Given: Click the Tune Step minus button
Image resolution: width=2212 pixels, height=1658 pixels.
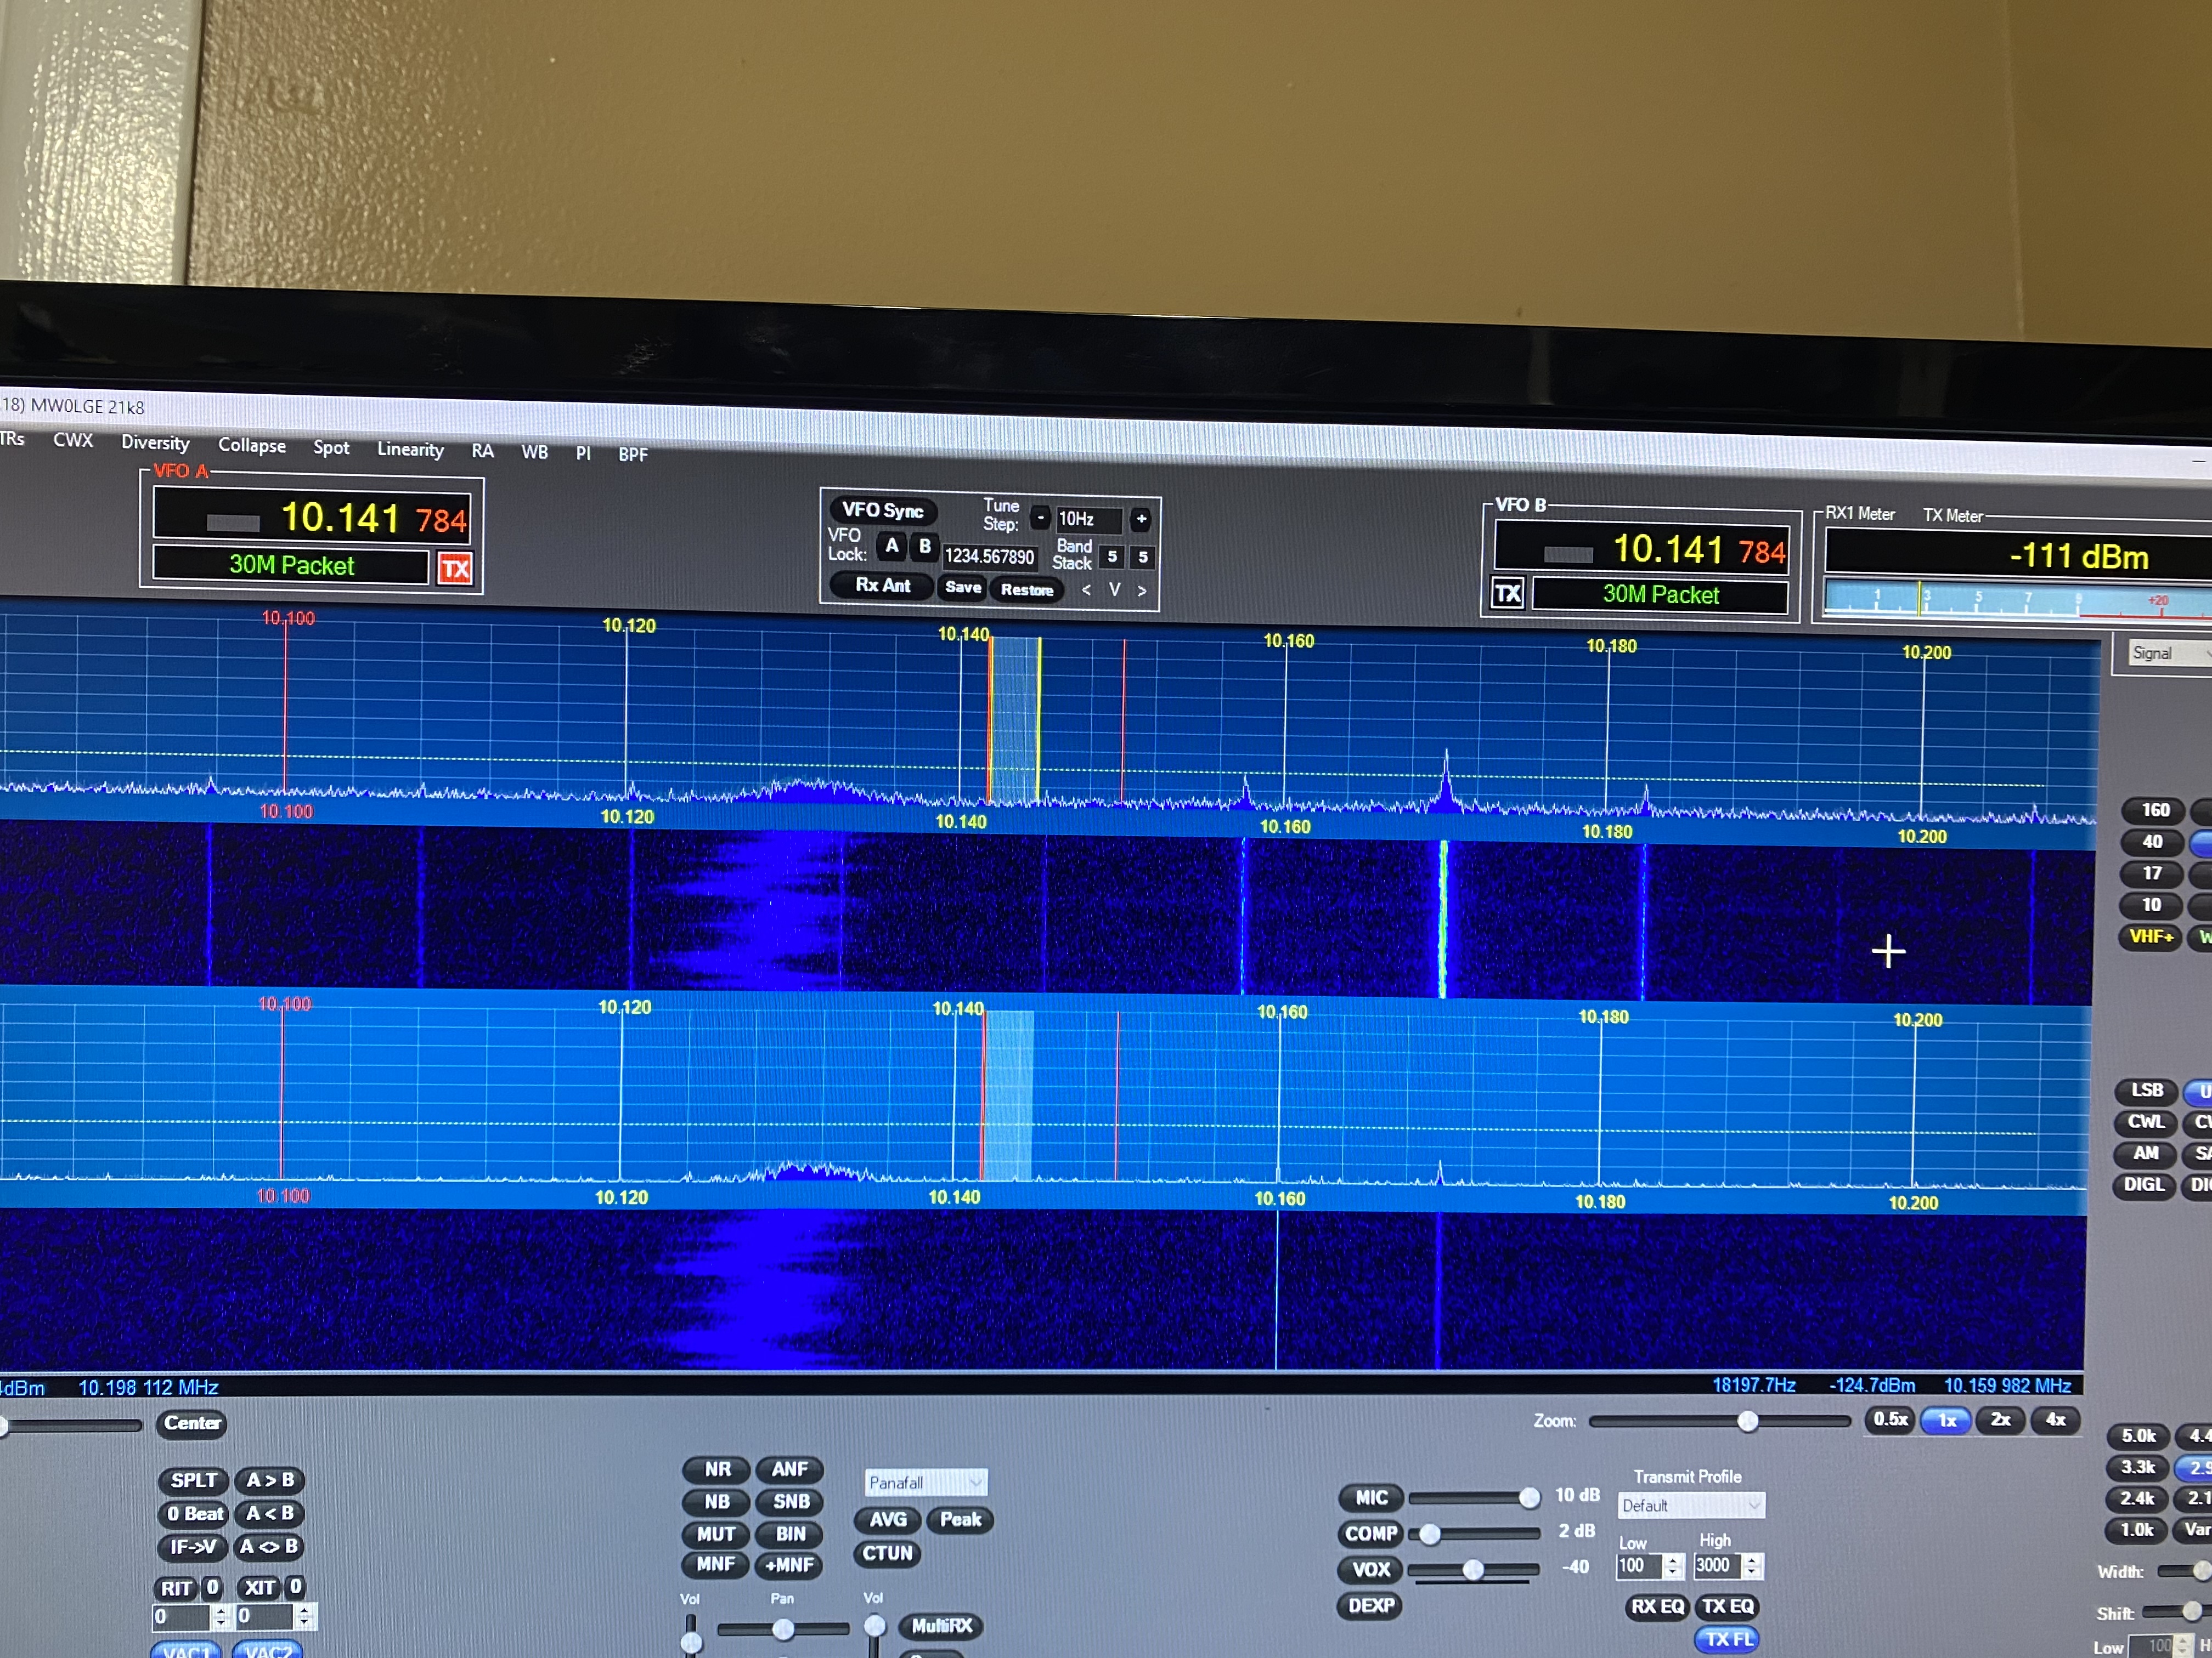Looking at the screenshot, I should 1040,518.
